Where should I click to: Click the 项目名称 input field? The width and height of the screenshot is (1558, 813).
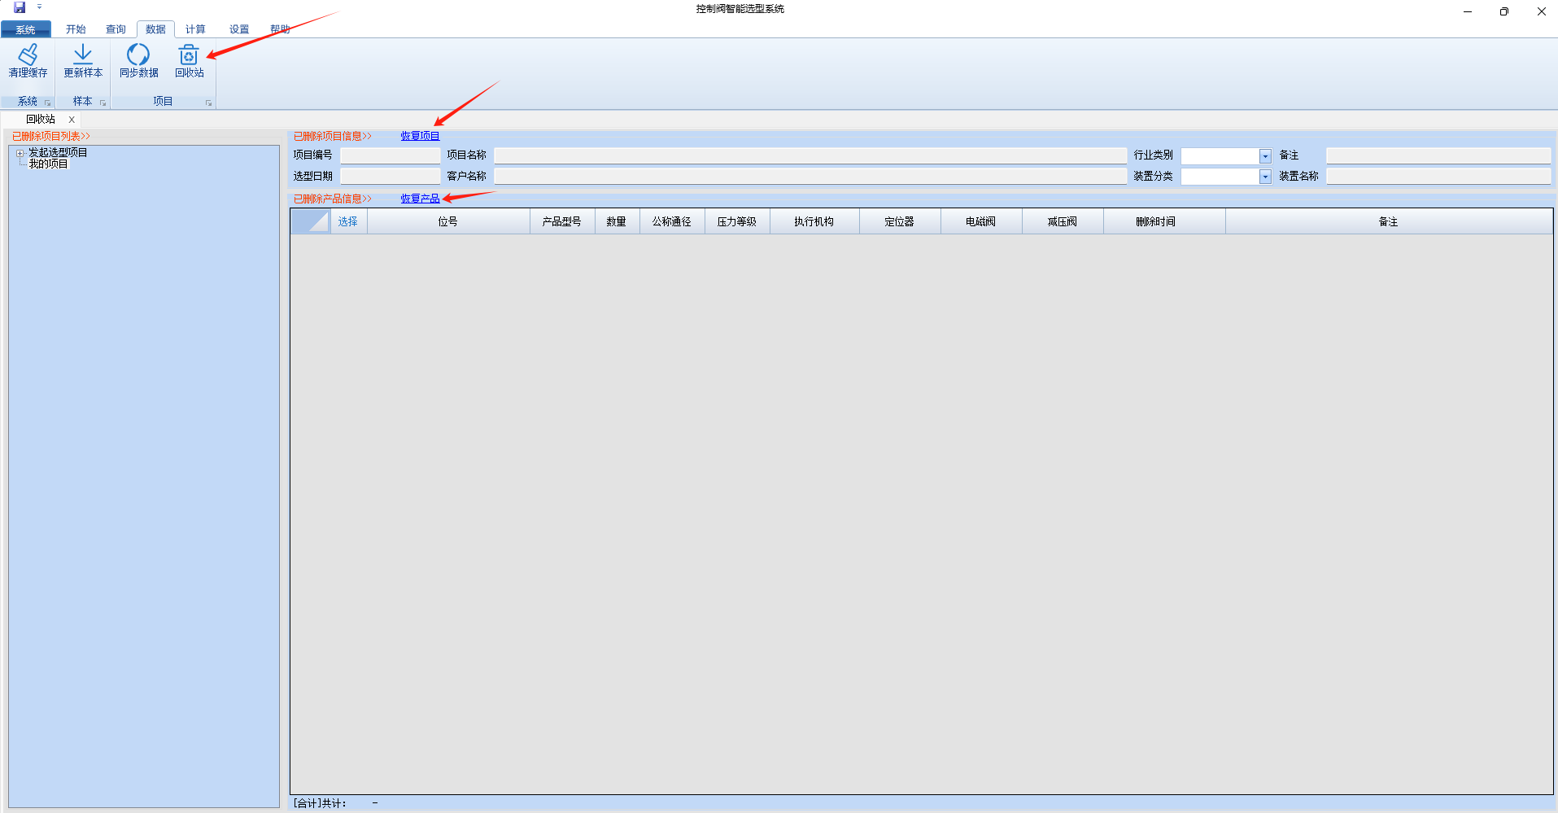pos(810,155)
